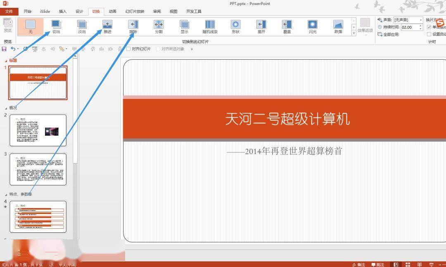
Task: Apply the 跌落 (Fall Over) transition
Action: click(x=338, y=27)
